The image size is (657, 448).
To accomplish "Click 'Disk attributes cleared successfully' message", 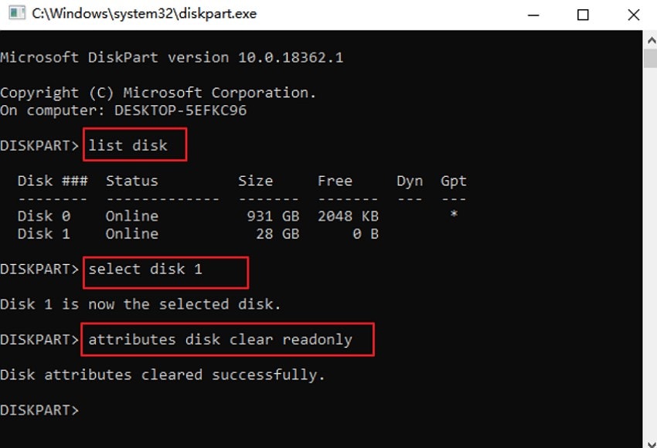I will (x=162, y=375).
